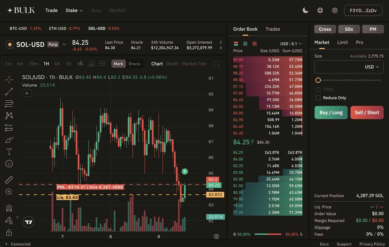
Task: Switch to the Depth view tab
Action: click(x=172, y=64)
